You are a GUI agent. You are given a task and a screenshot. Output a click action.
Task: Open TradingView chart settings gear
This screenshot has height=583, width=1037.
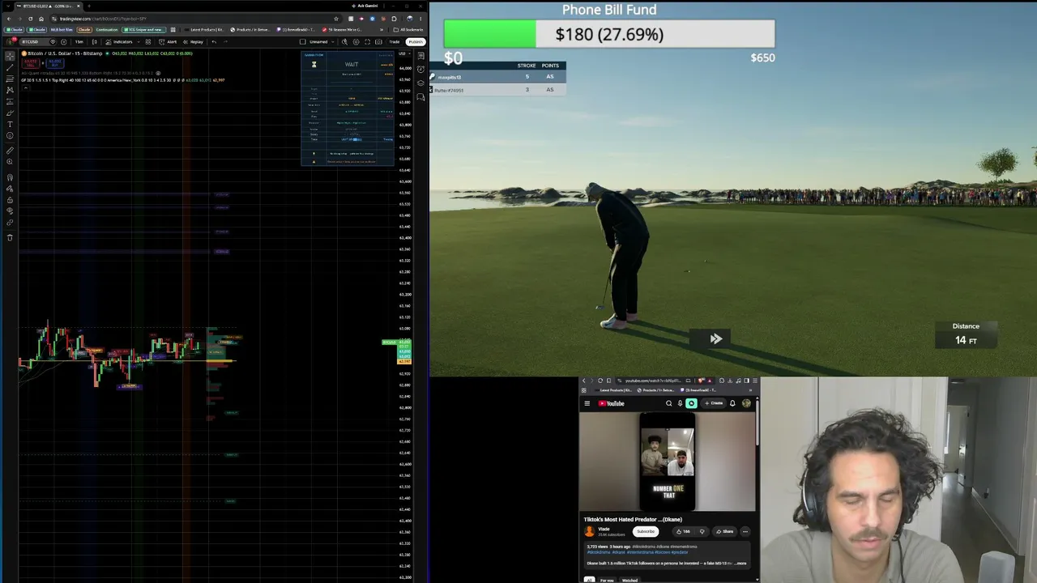pos(356,41)
